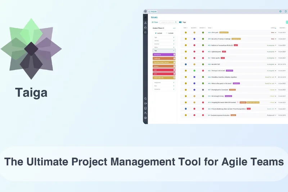
Task: Open the team members icon in sidebar
Action: coord(145,113)
